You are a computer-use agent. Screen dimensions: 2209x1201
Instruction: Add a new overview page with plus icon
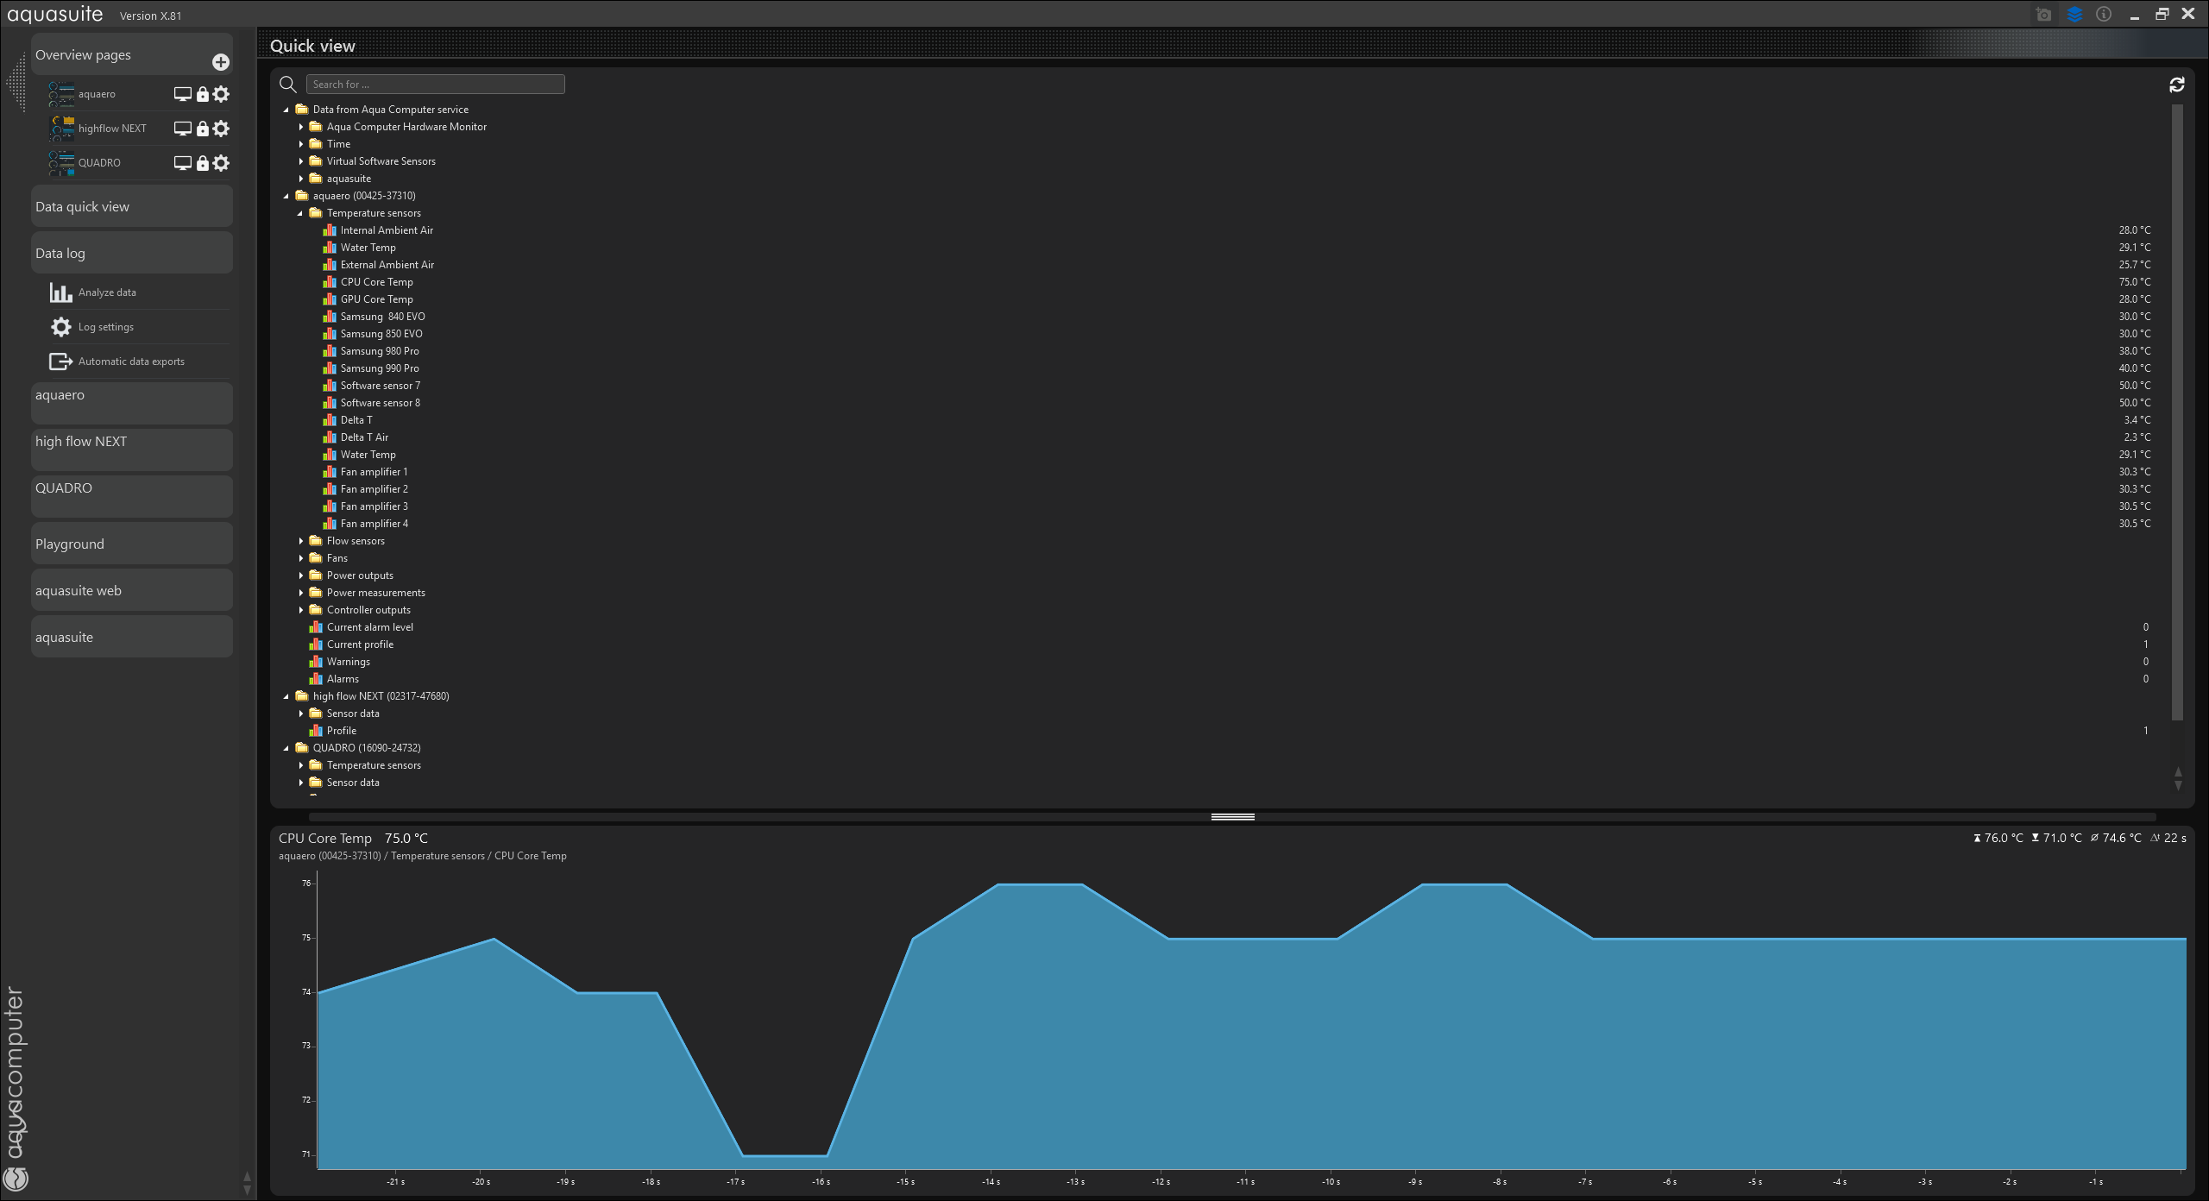coord(221,62)
